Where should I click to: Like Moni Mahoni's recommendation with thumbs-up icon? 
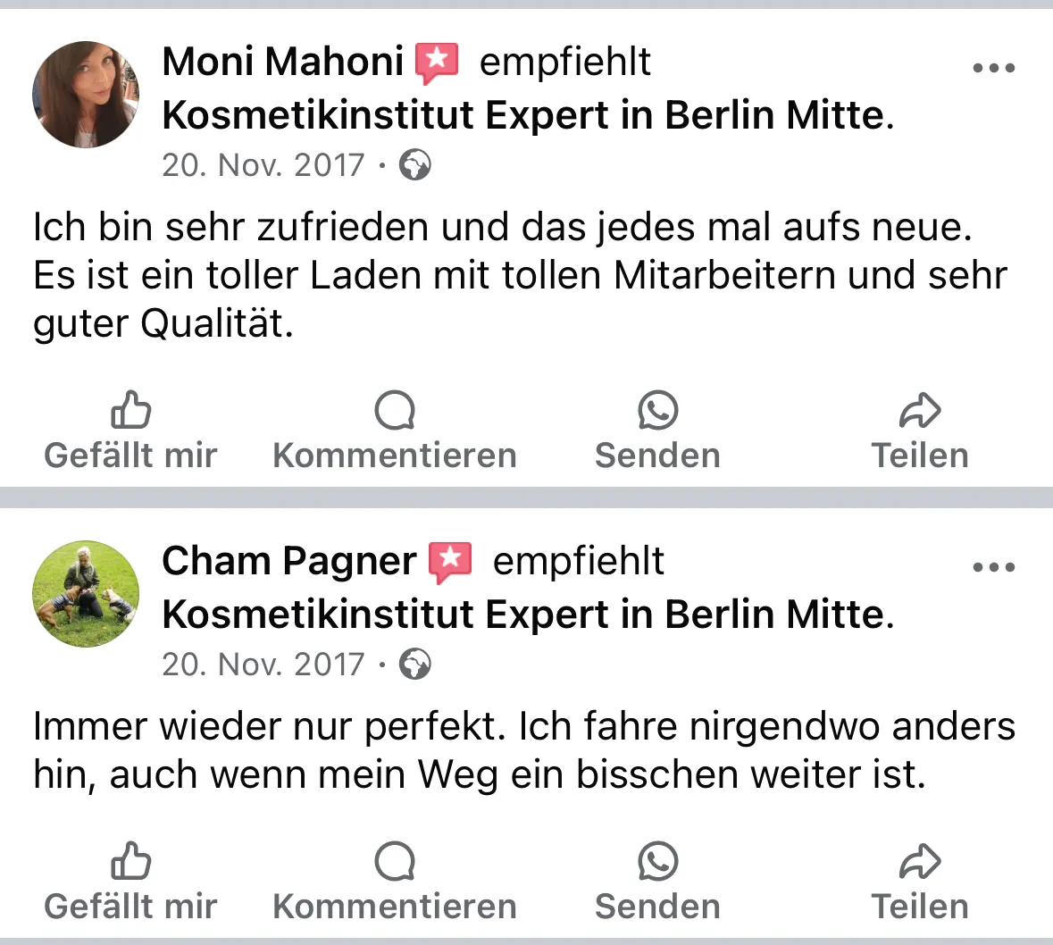click(x=131, y=410)
